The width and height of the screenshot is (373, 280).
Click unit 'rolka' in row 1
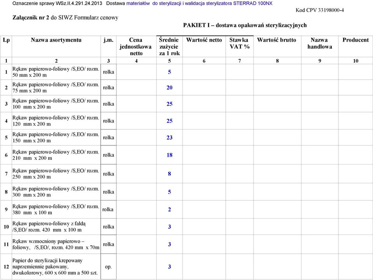(108, 72)
